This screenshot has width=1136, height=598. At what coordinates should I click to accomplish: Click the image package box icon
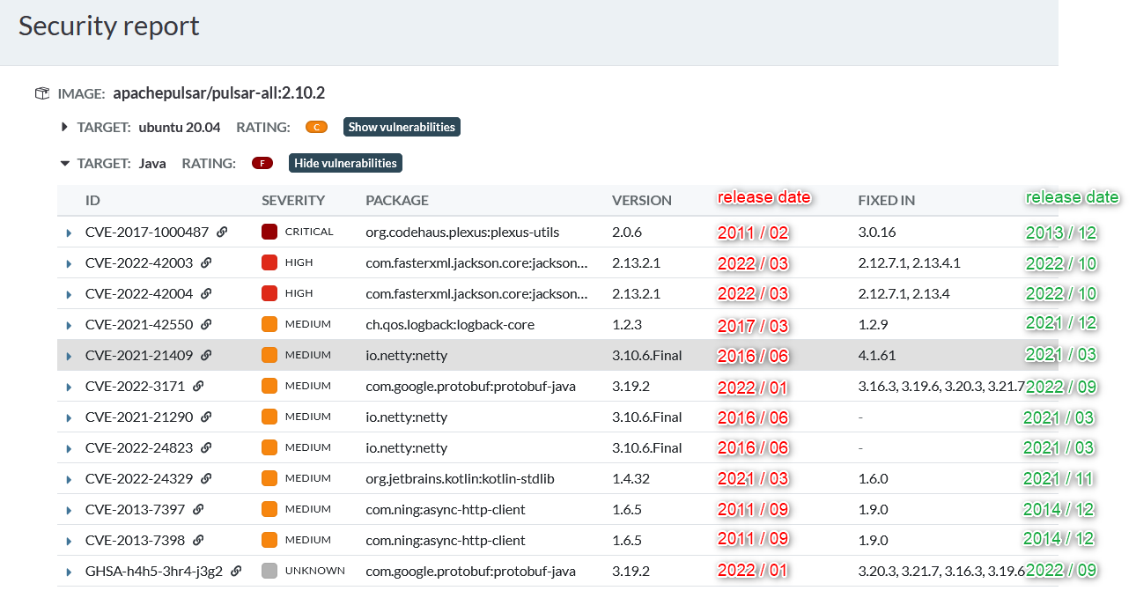tap(42, 93)
